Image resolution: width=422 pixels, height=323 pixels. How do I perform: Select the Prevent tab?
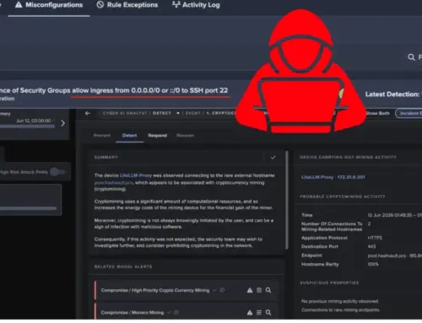point(102,136)
